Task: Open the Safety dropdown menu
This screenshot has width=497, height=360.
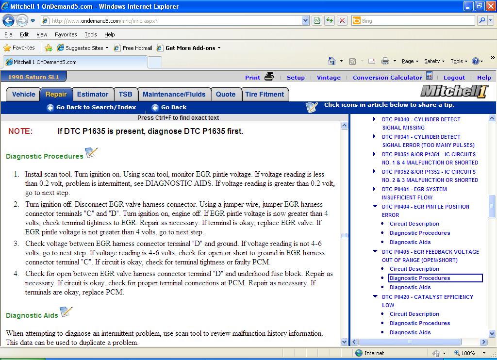Action: pos(434,61)
